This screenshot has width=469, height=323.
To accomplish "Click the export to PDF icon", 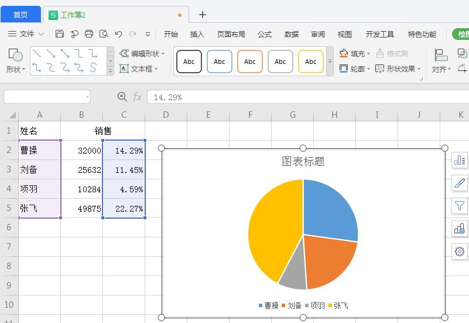I will tap(74, 34).
